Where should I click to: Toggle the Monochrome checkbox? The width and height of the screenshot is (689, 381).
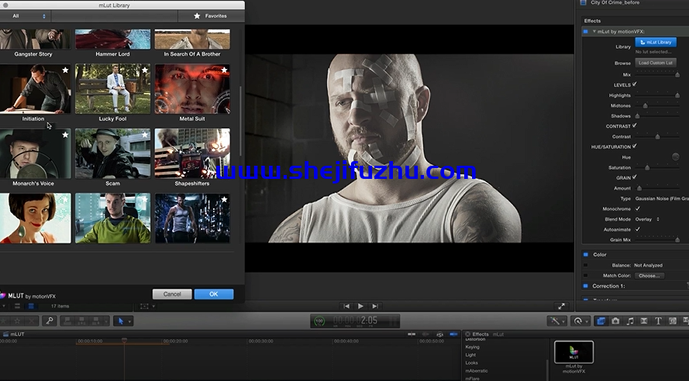click(637, 208)
